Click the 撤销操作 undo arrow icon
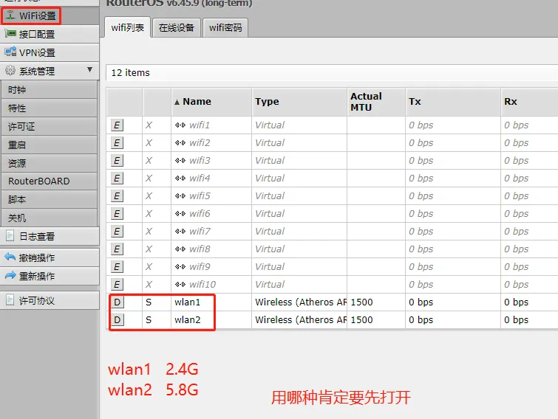Image resolution: width=558 pixels, height=419 pixels. pyautogui.click(x=10, y=257)
